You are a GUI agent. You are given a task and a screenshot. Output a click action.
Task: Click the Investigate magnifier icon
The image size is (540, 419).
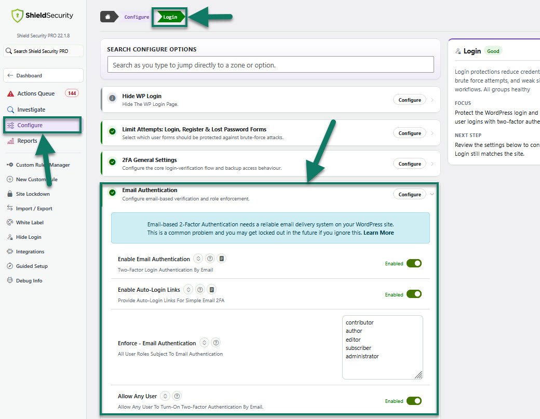tap(11, 110)
